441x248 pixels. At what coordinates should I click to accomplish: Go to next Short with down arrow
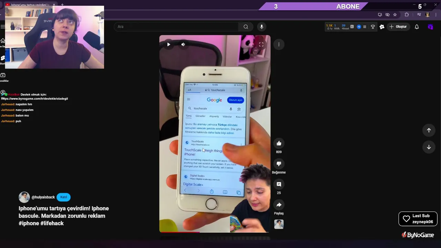[429, 147]
